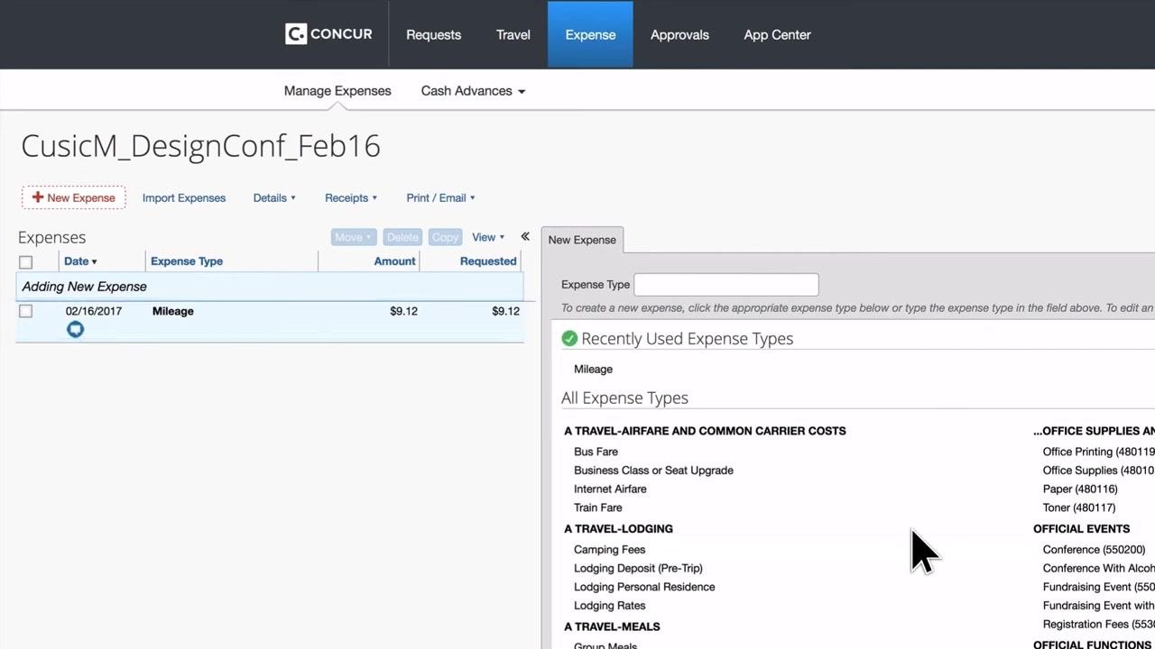Screen dimensions: 1155x649
Task: Click inside the Expense Type input field
Action: (x=726, y=285)
